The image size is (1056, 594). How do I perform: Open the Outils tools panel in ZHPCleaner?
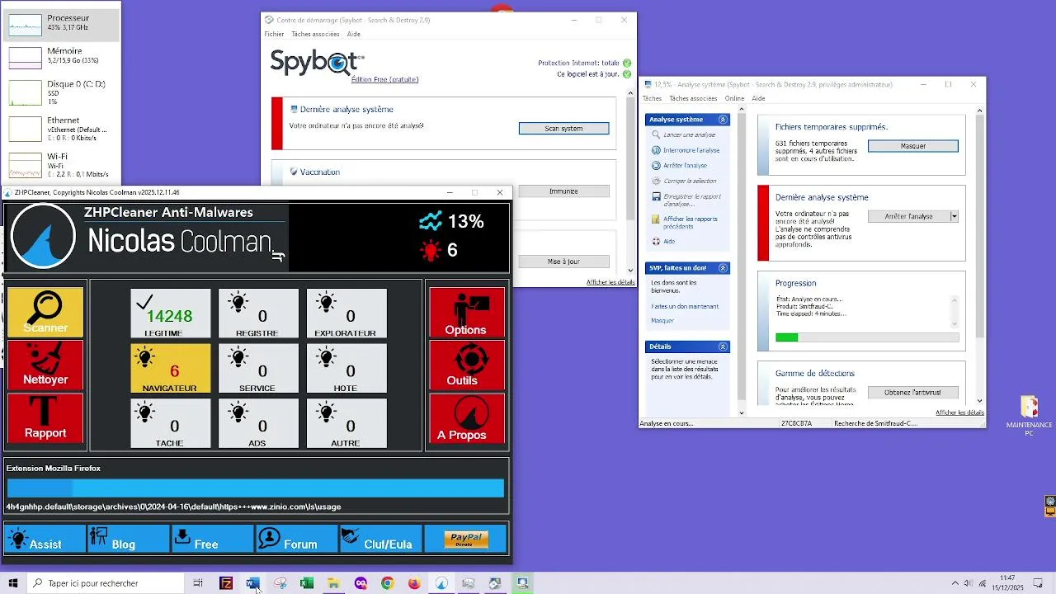pyautogui.click(x=466, y=365)
